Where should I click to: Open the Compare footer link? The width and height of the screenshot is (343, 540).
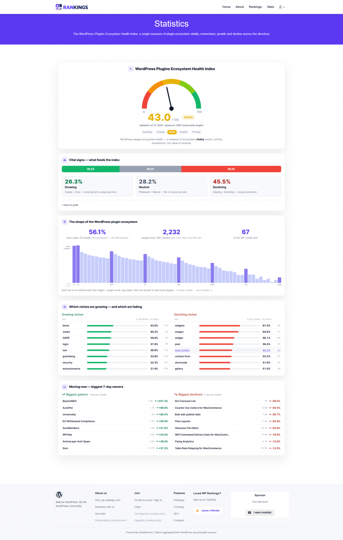point(179,520)
